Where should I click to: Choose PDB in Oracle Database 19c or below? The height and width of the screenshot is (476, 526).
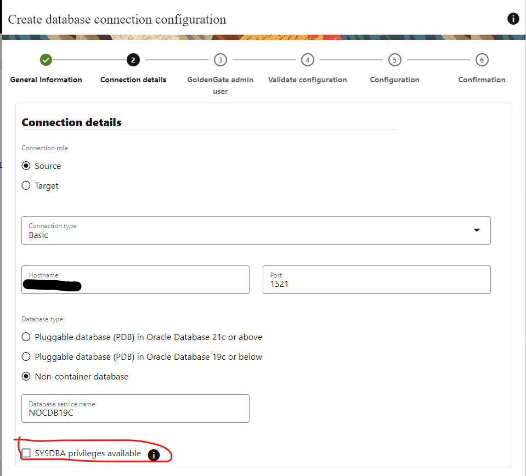(26, 357)
